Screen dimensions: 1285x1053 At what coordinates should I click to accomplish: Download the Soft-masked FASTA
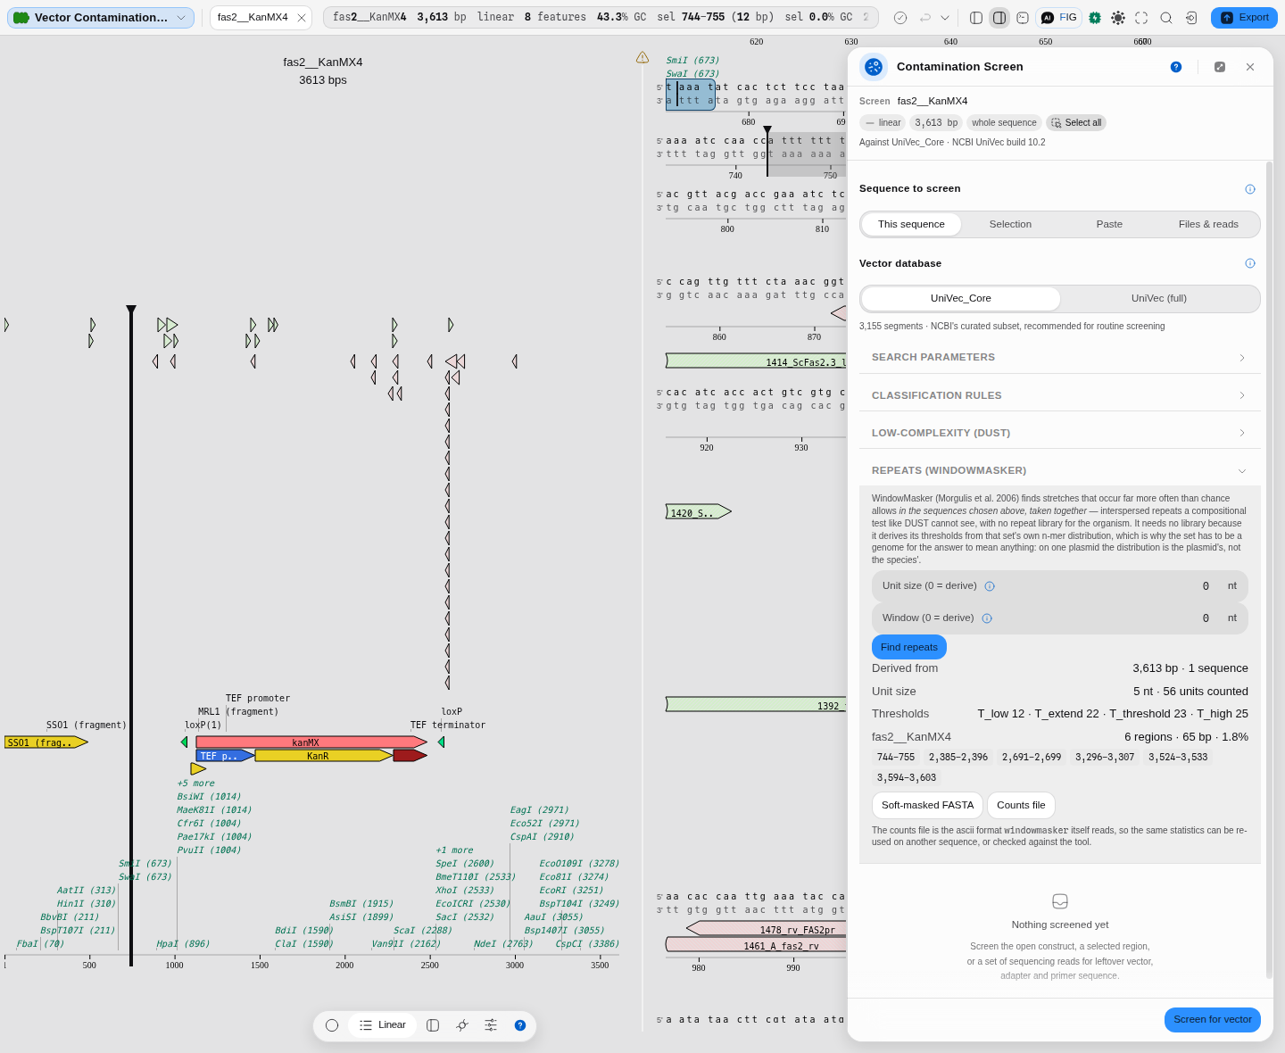coord(927,805)
